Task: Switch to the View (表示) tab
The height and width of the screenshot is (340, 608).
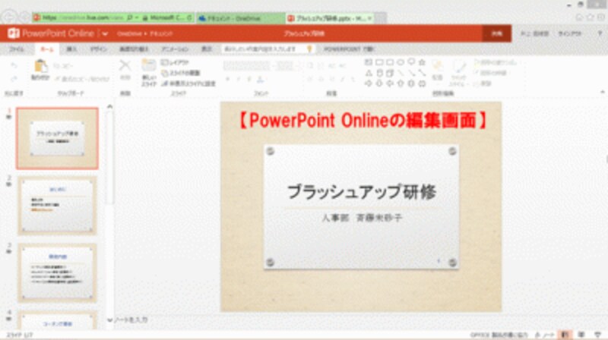Action: point(207,49)
